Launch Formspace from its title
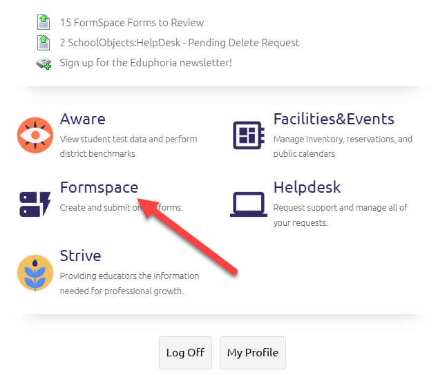Viewport: 447px width, 375px height. pyautogui.click(x=99, y=187)
